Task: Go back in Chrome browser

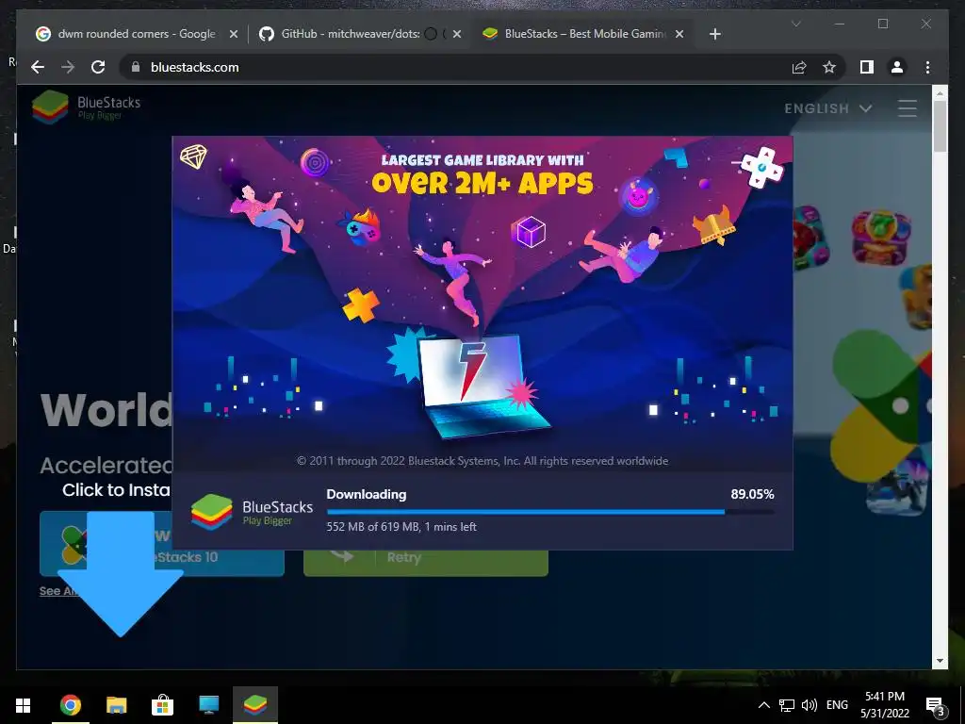Action: 38,67
